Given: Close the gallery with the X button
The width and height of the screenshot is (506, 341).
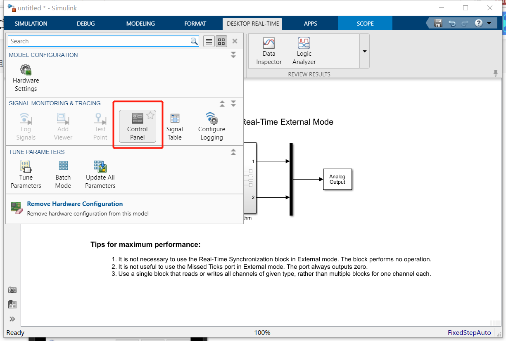Looking at the screenshot, I should click(x=235, y=41).
